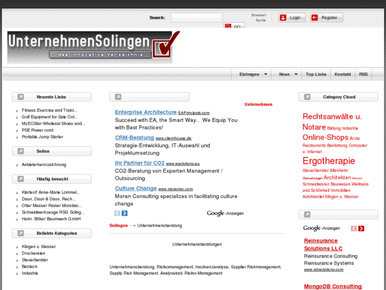386x290 pixels.
Task: Open RSS in navigation bar
Action: click(x=363, y=74)
